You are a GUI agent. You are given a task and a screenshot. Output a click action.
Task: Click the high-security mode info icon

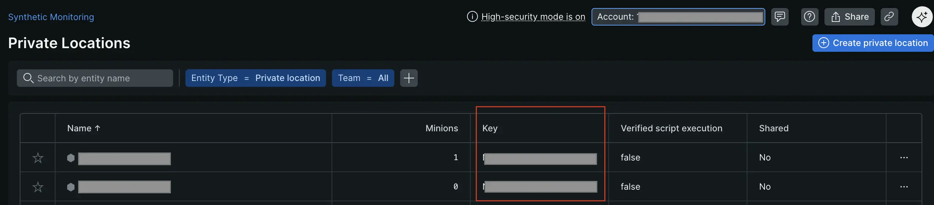coord(472,17)
